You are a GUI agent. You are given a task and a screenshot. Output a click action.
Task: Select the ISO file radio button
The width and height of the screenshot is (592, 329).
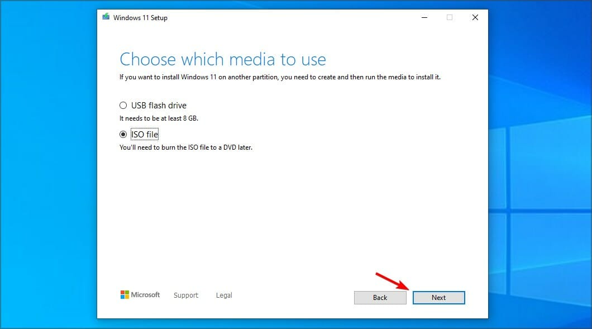(x=123, y=135)
